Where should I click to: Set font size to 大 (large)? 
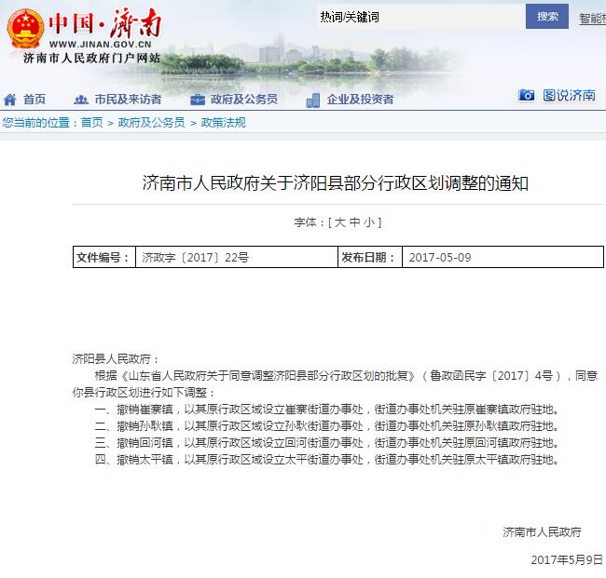[x=340, y=222]
